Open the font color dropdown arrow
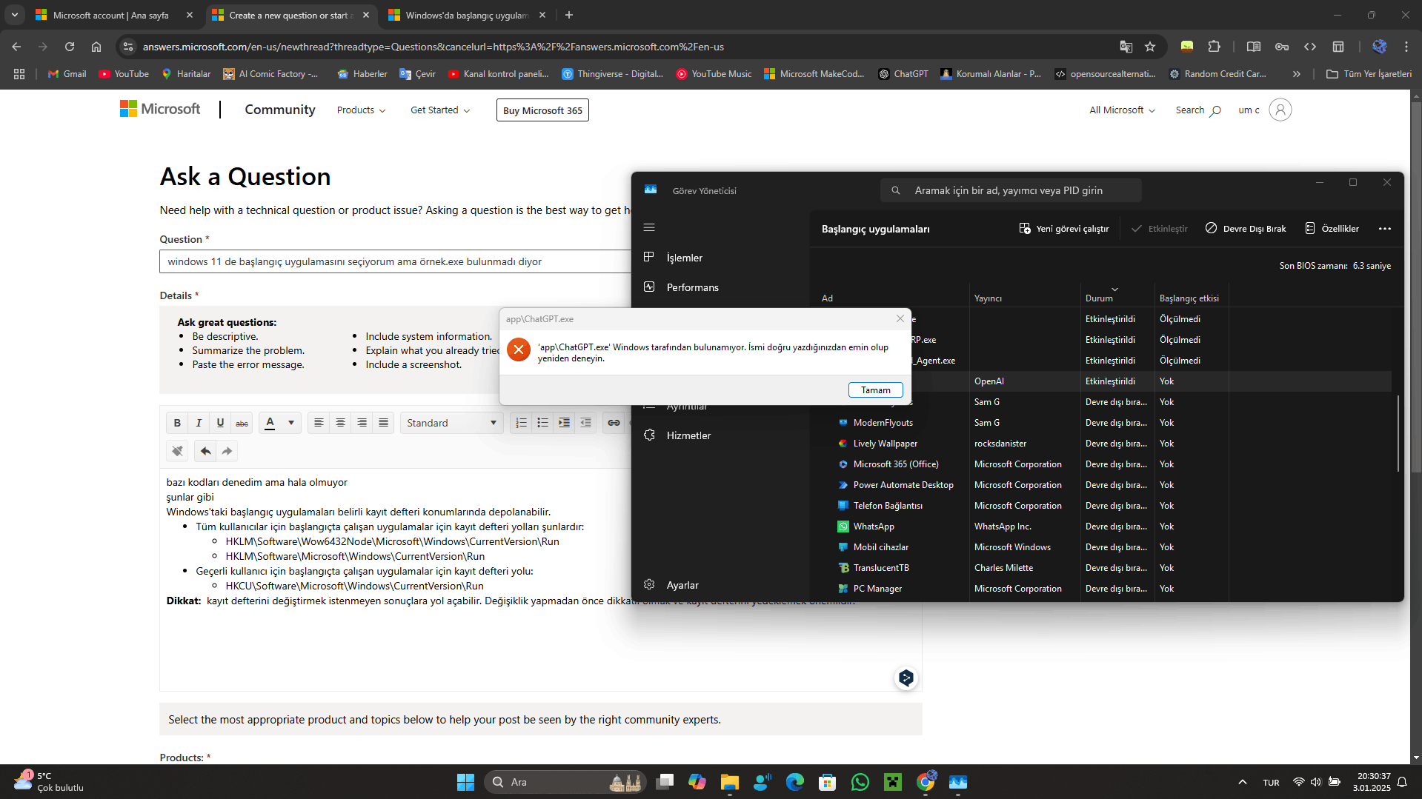 point(291,423)
